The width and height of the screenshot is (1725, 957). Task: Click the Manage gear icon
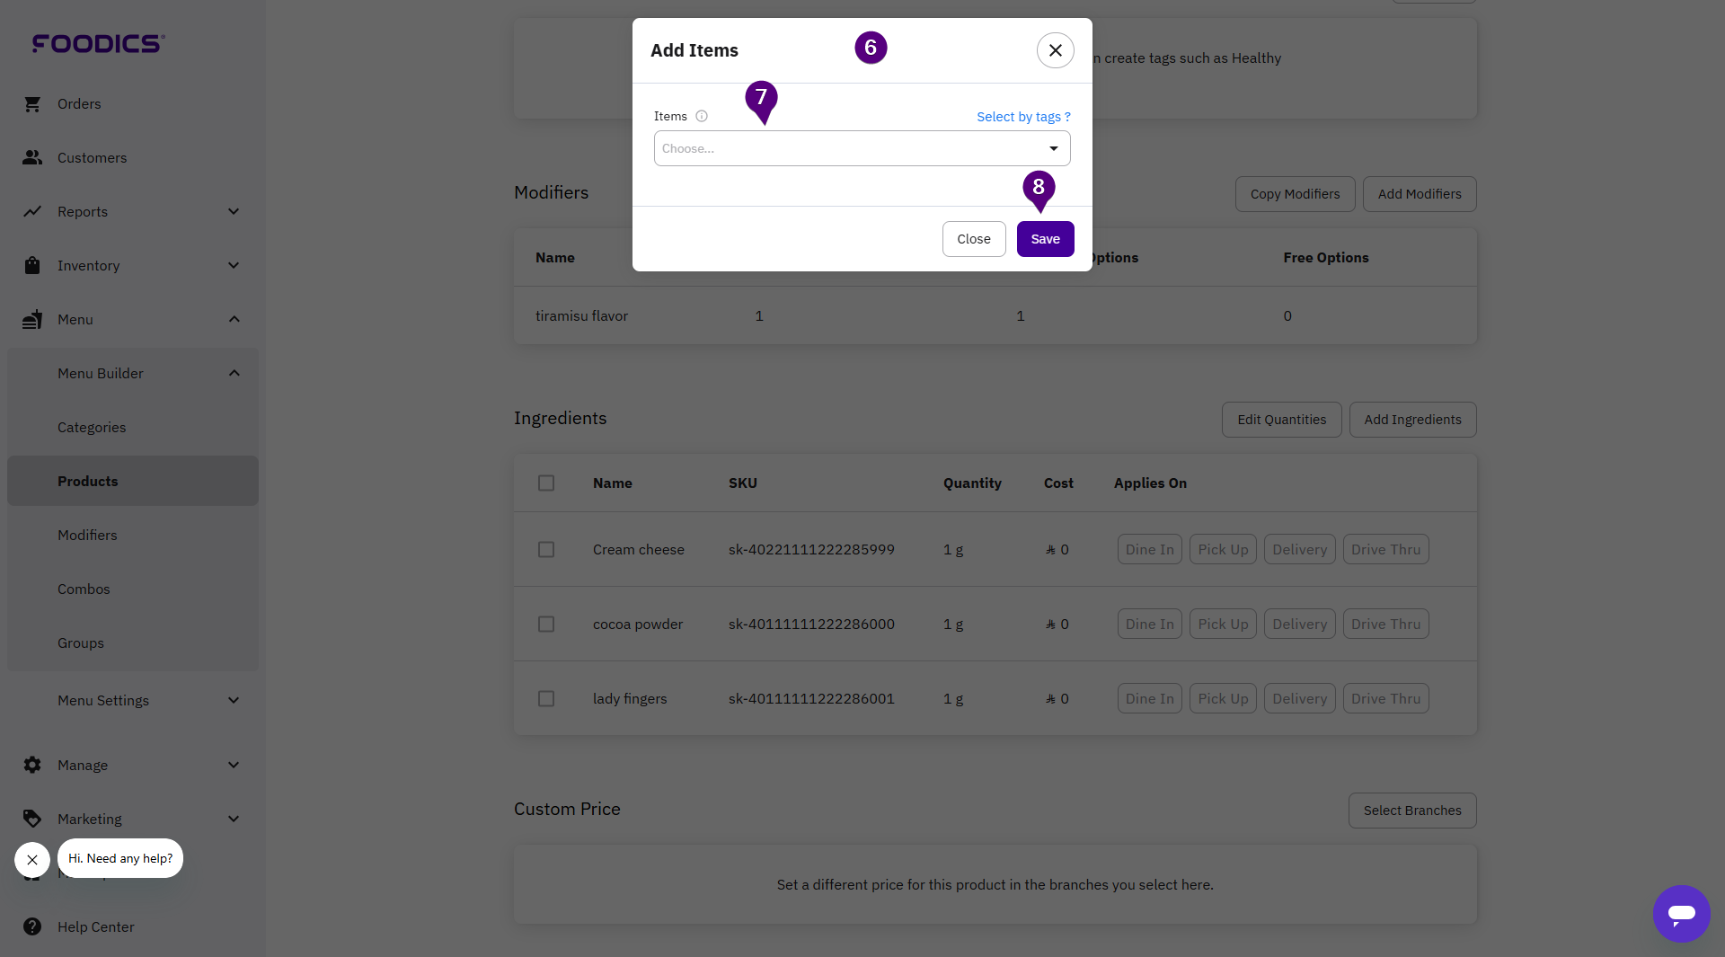32,765
